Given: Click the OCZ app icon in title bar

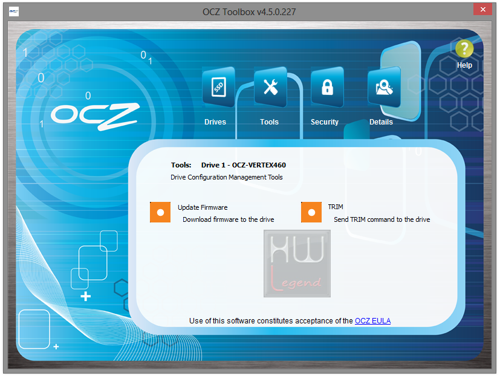Looking at the screenshot, I should [14, 11].
